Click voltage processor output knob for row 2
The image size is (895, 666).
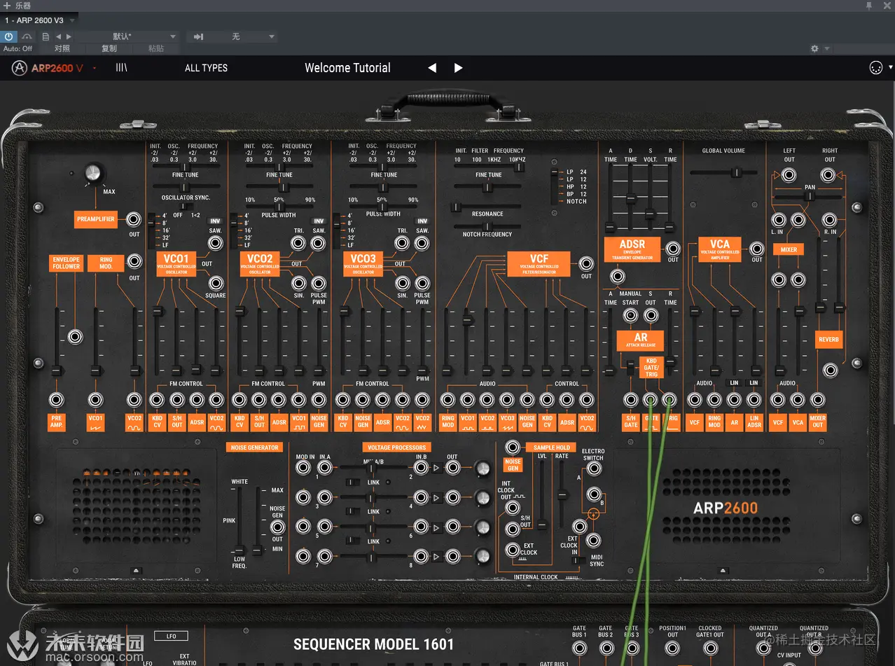pyautogui.click(x=482, y=498)
